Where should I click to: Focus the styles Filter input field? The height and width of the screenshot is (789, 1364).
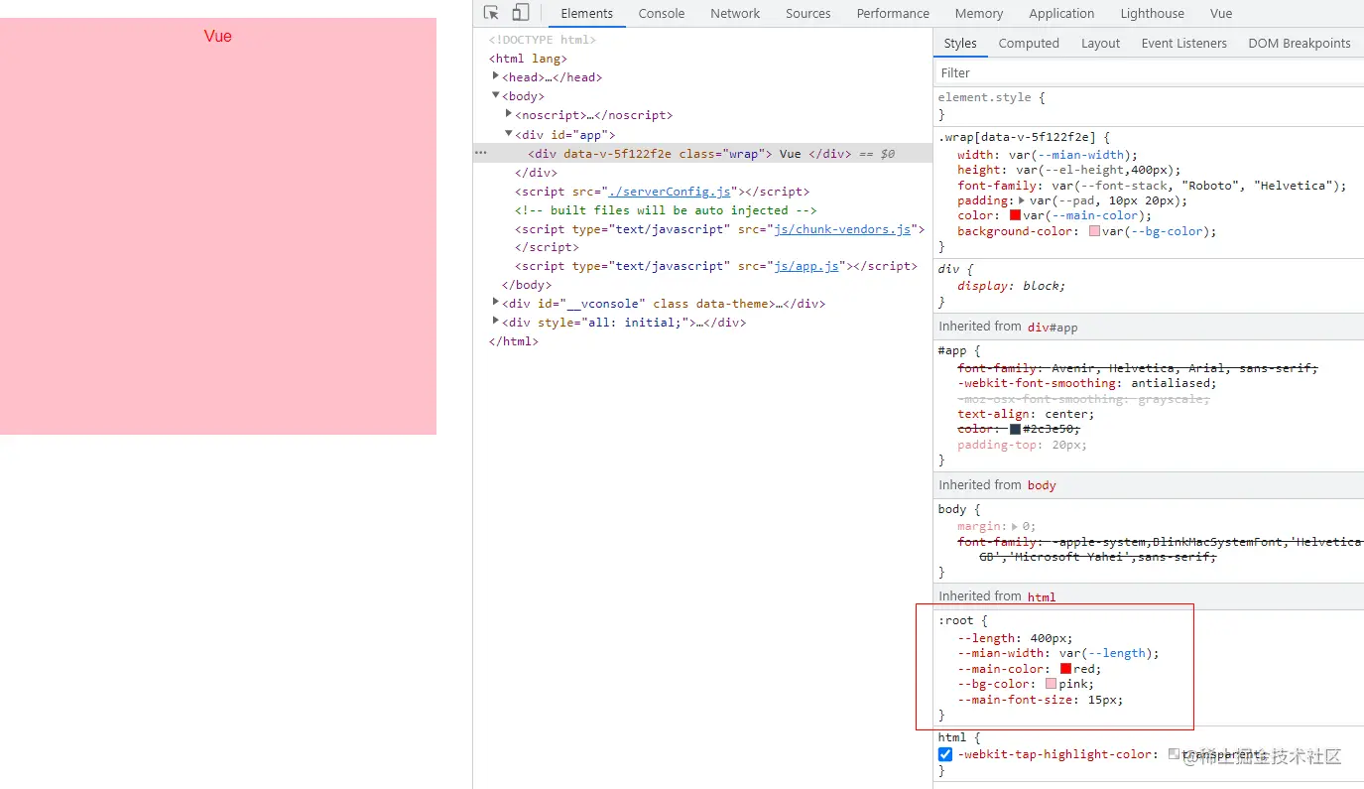click(x=1149, y=73)
